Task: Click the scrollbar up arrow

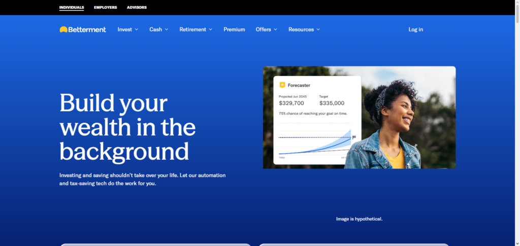Action: pos(517,3)
